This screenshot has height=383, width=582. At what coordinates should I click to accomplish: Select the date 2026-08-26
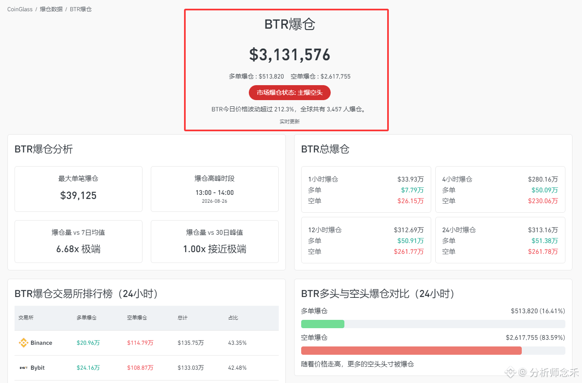tap(214, 201)
